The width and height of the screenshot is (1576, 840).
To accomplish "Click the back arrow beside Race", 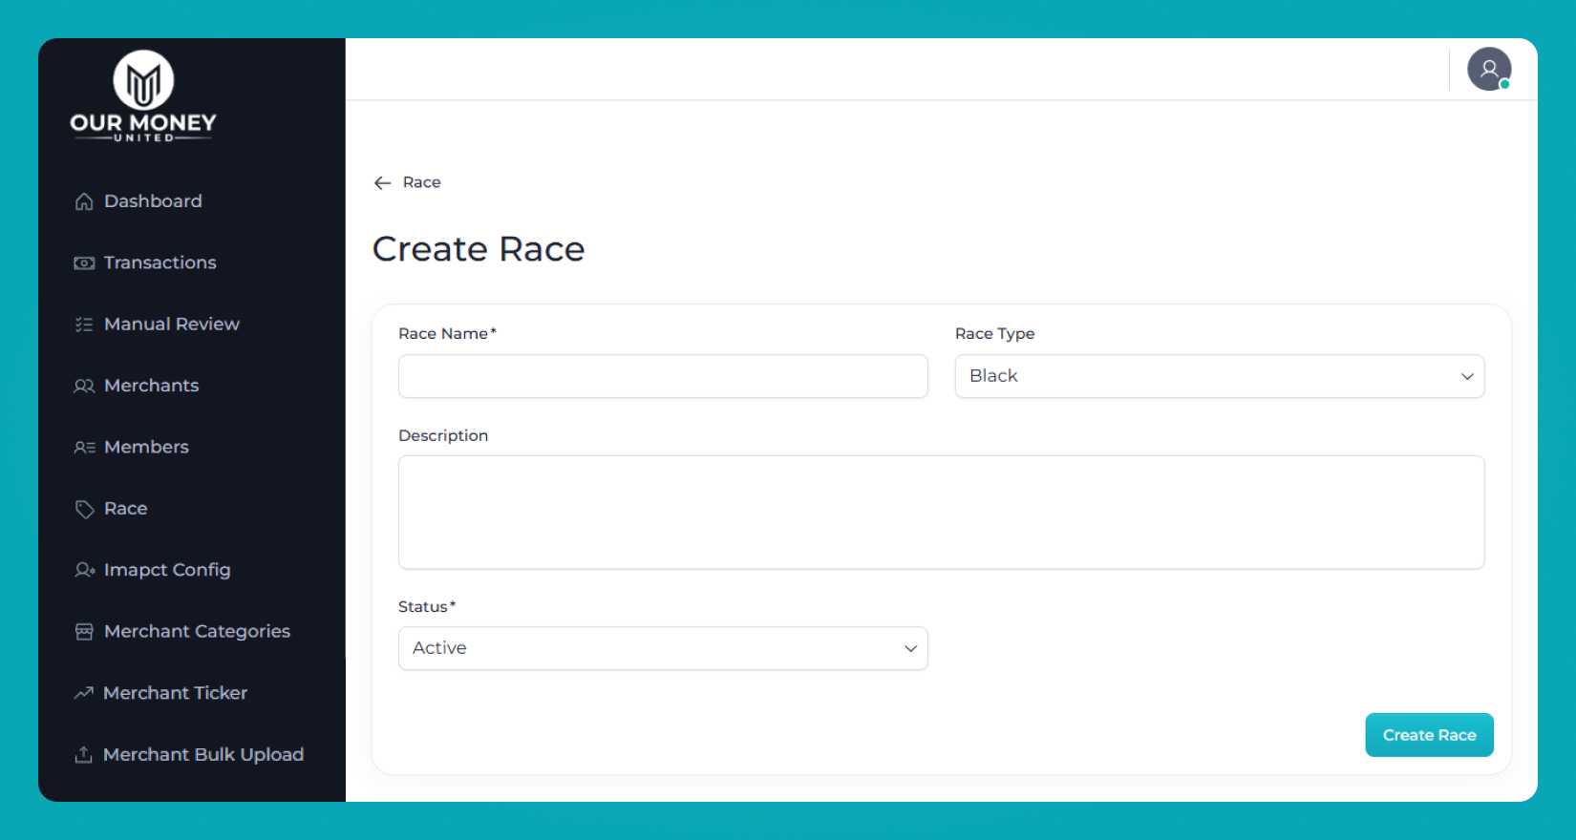I will click(382, 183).
